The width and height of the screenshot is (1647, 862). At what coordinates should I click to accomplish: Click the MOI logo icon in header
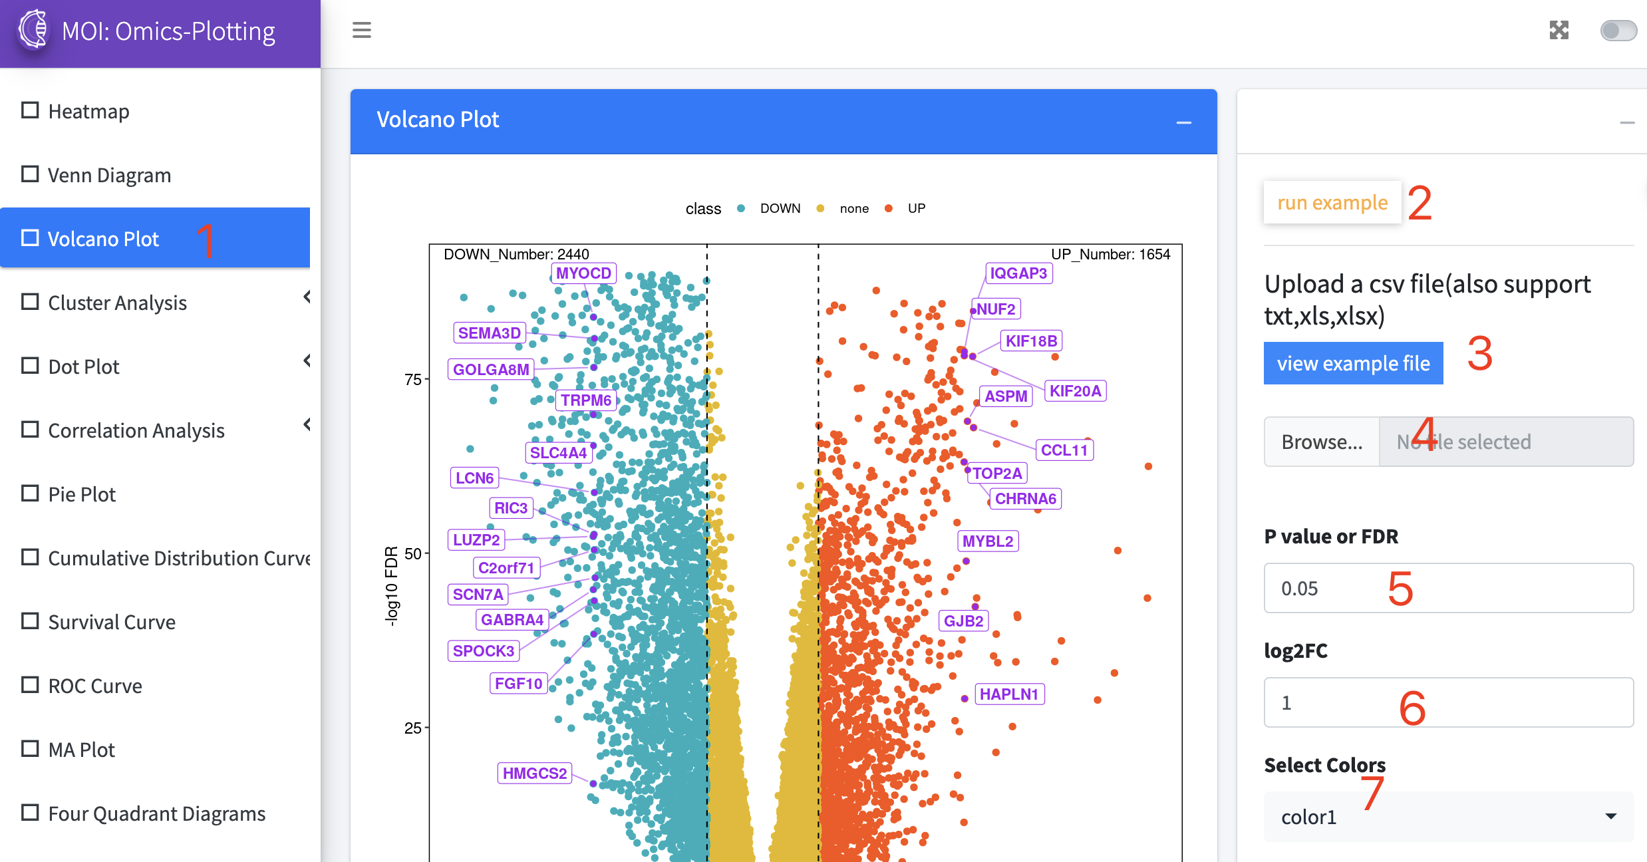33,30
